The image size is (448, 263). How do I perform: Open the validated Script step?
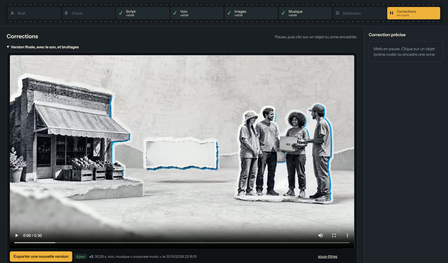(x=143, y=13)
